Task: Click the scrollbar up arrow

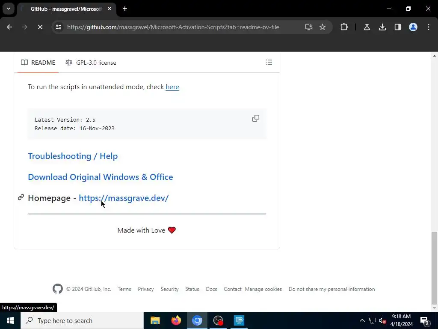Action: pyautogui.click(x=434, y=56)
